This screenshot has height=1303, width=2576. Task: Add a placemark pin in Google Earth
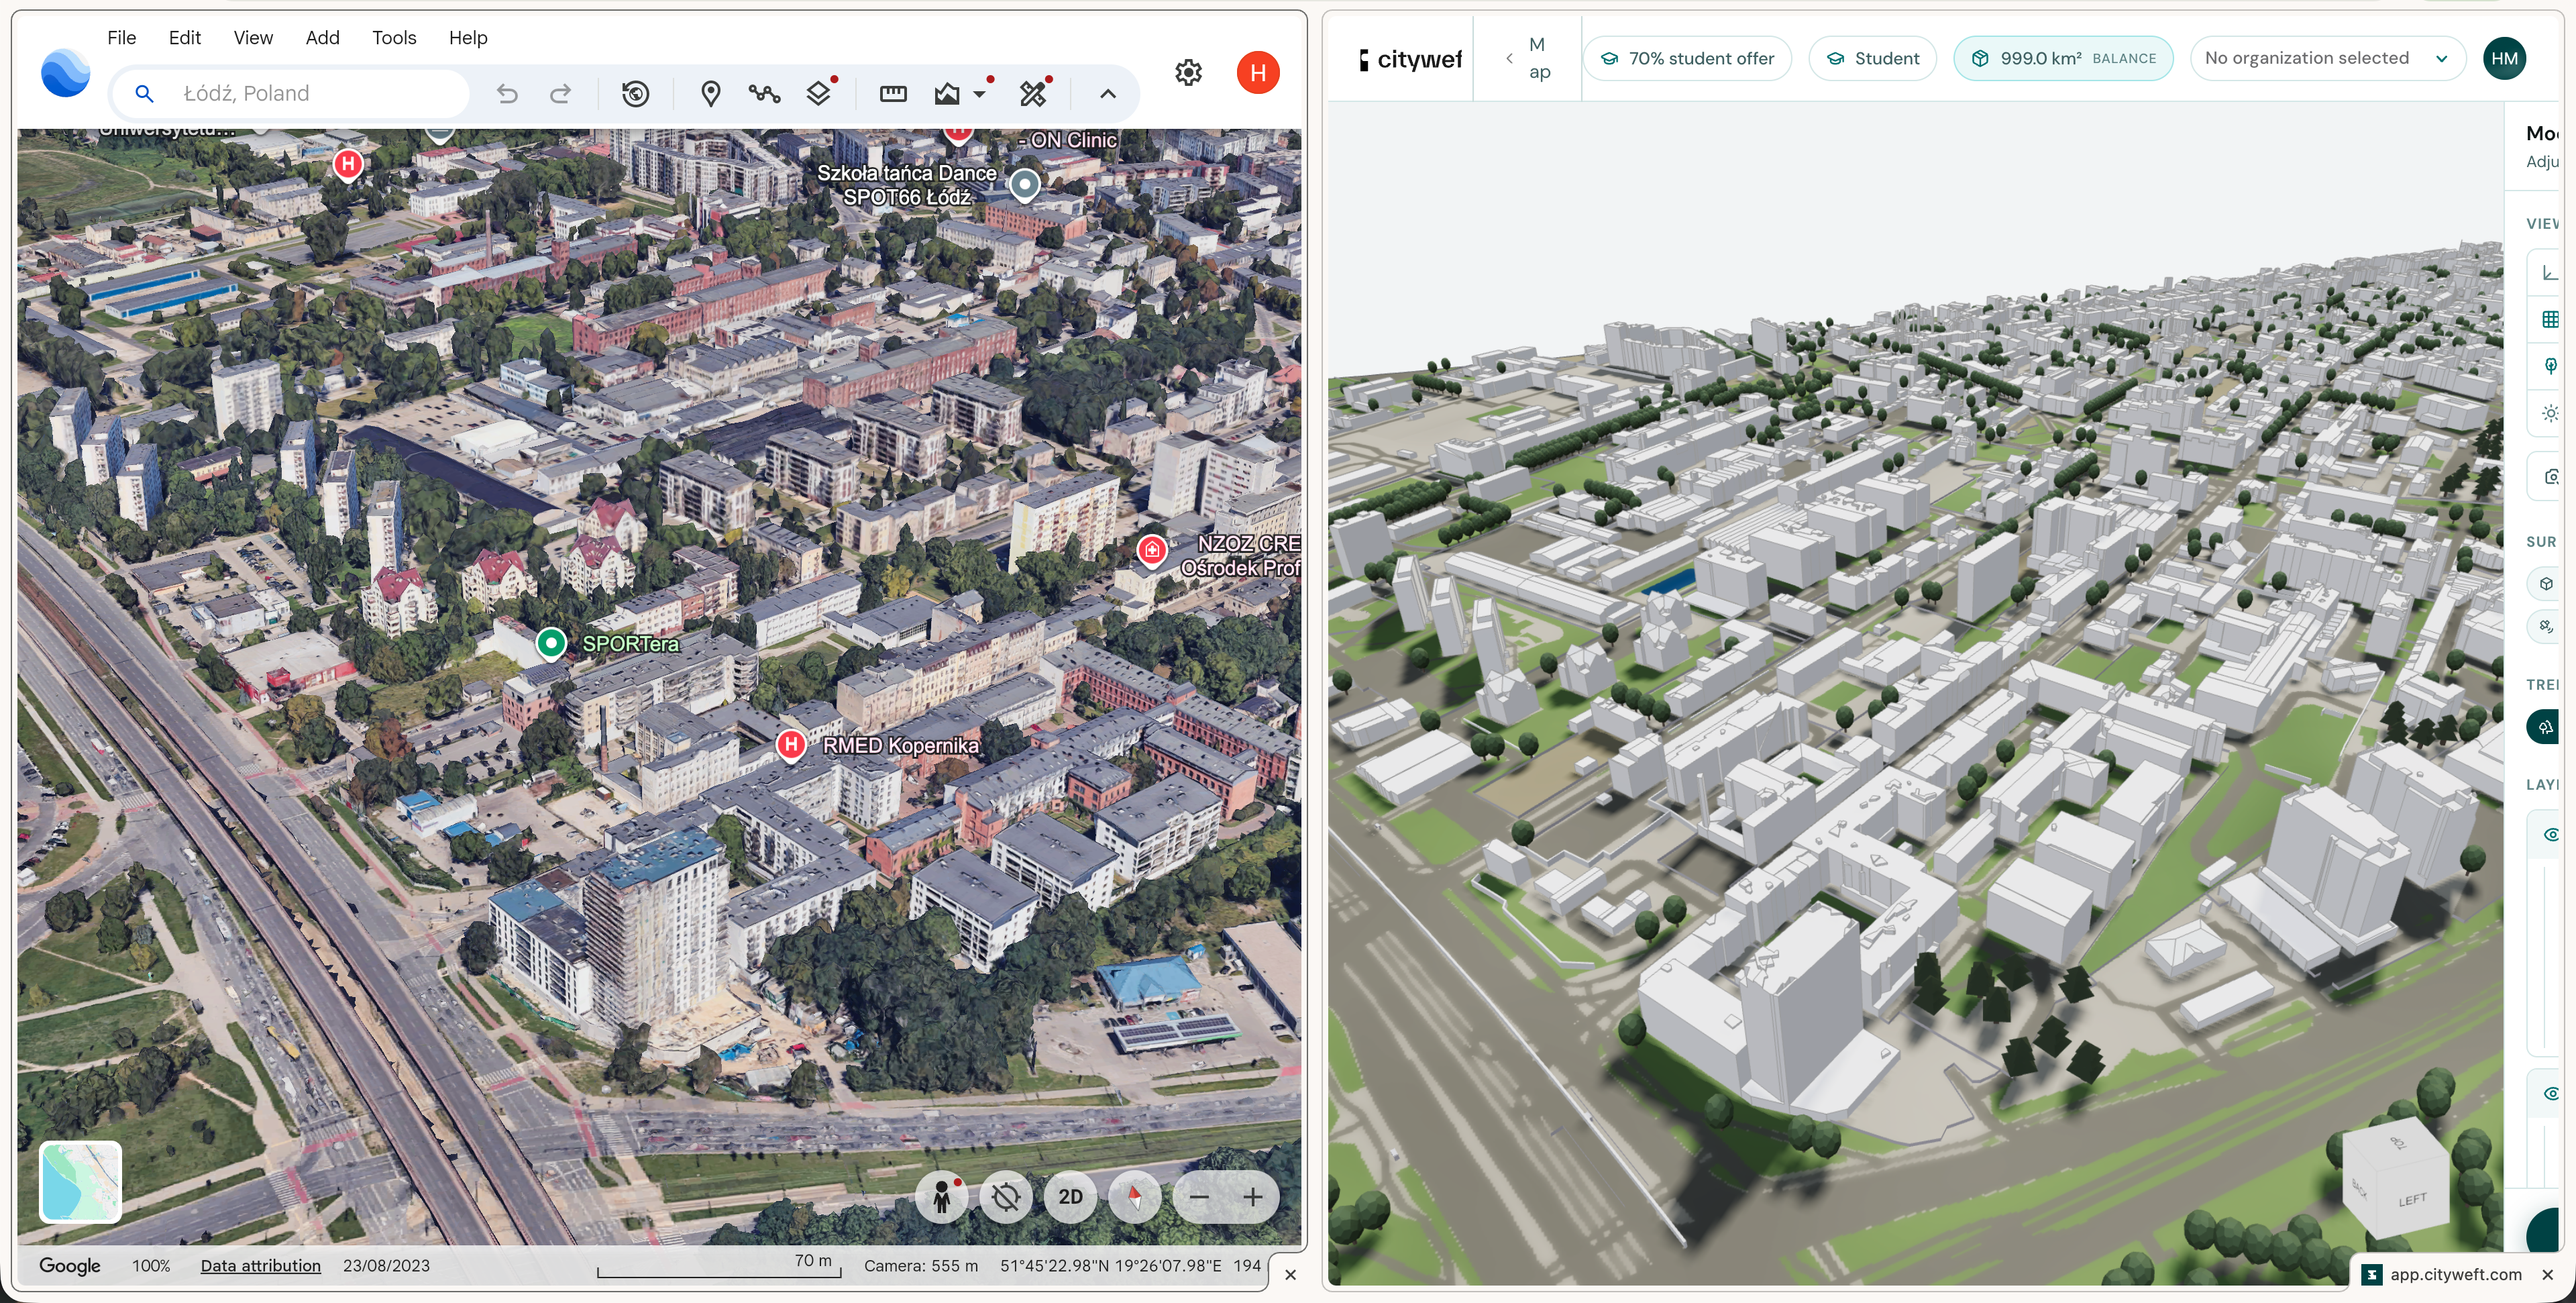coord(710,94)
